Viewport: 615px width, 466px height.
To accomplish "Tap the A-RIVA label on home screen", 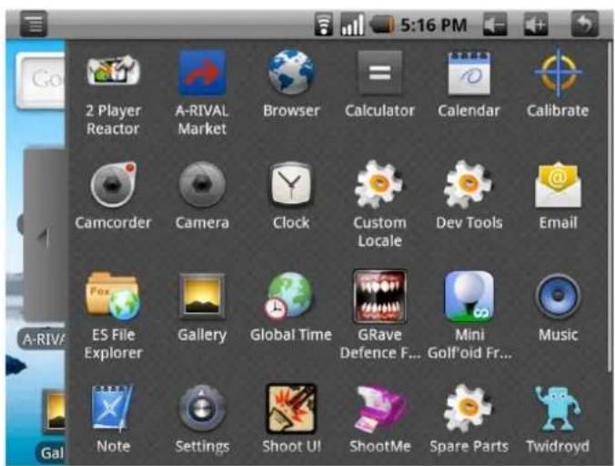I will [42, 339].
